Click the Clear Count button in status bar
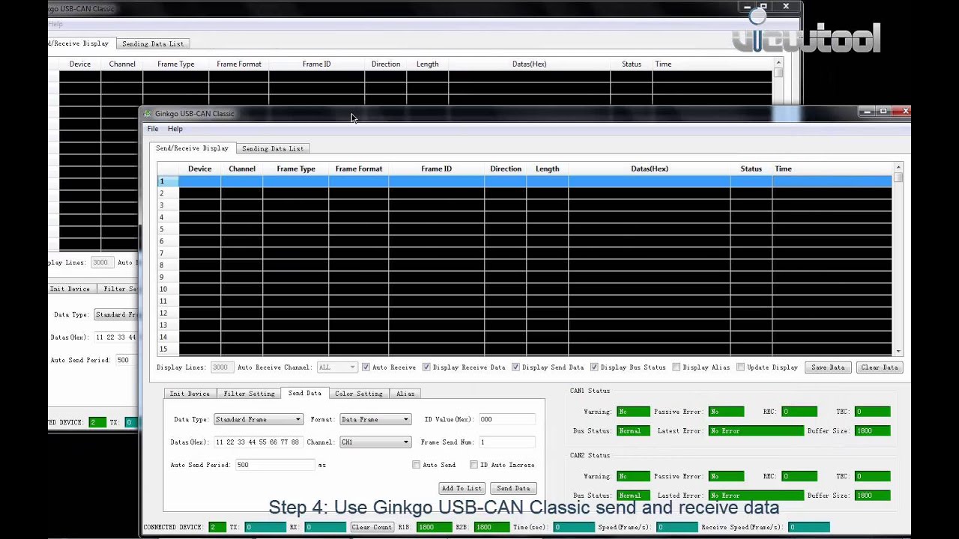The height and width of the screenshot is (539, 959). (x=372, y=527)
